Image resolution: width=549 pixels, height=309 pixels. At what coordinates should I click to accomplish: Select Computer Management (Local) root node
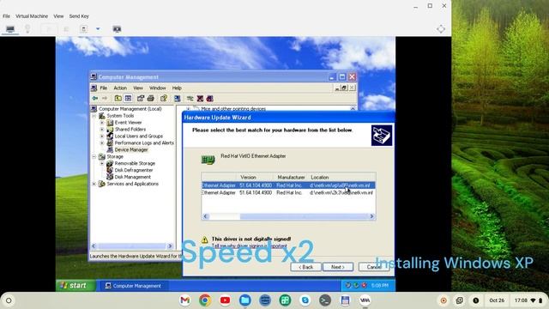[130, 109]
